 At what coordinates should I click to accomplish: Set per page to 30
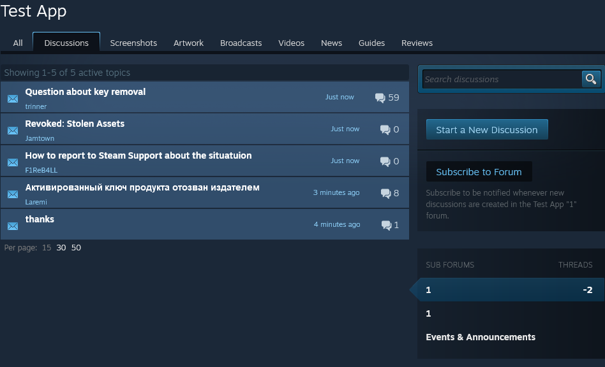[x=61, y=248]
